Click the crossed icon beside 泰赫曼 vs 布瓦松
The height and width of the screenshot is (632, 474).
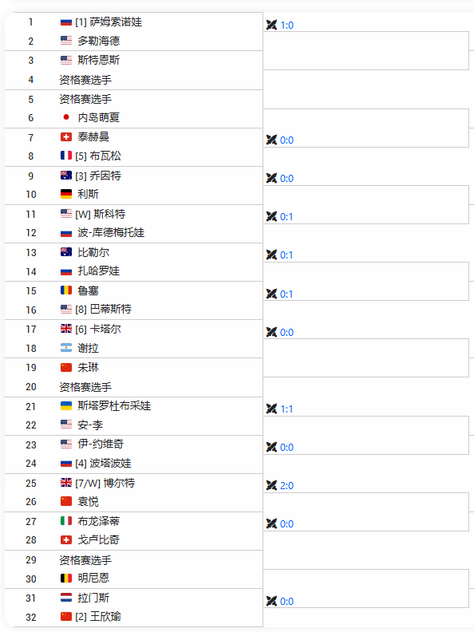pos(271,140)
